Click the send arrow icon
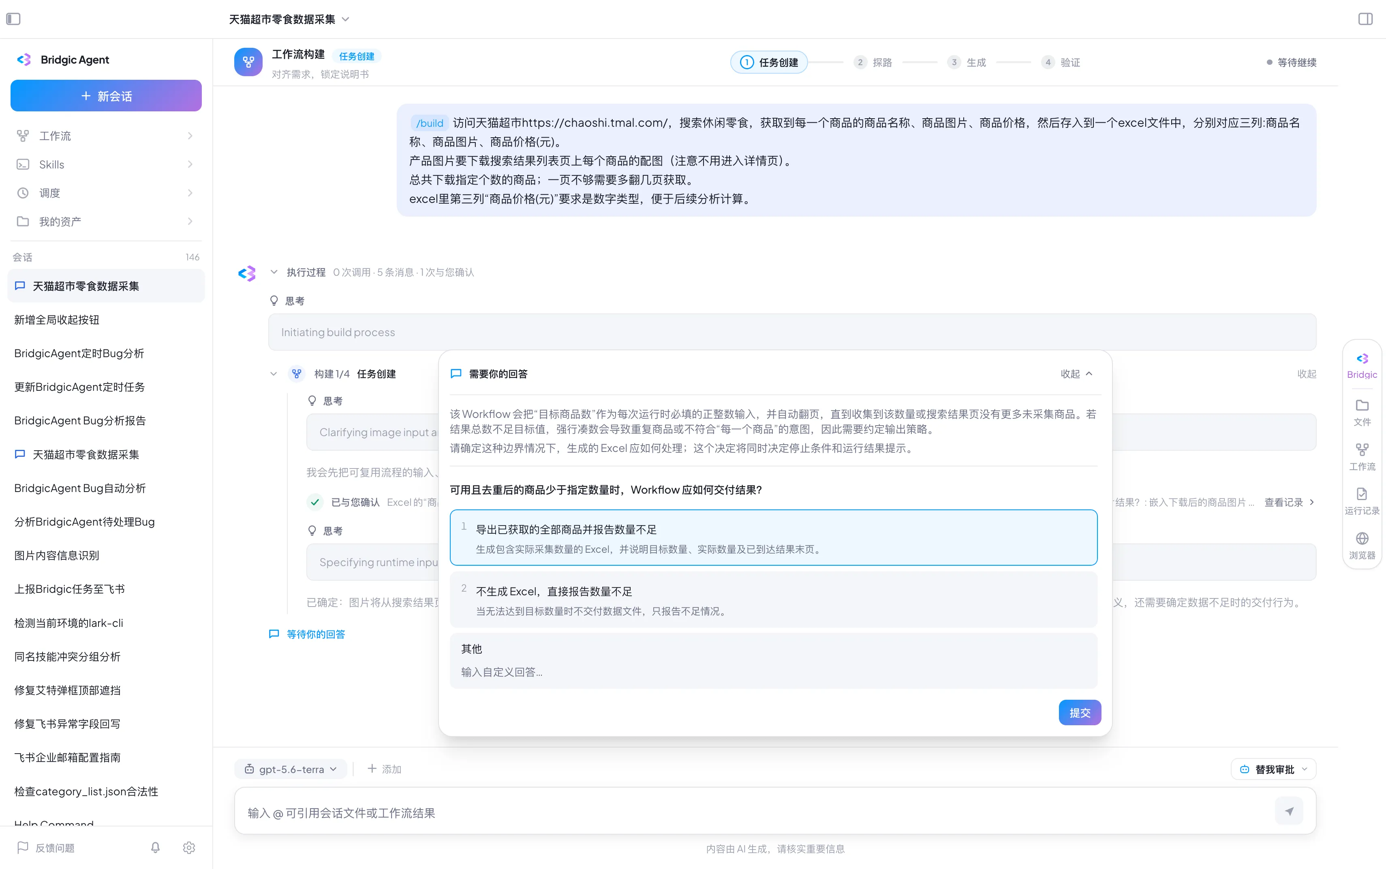The image size is (1386, 869). coord(1289,811)
